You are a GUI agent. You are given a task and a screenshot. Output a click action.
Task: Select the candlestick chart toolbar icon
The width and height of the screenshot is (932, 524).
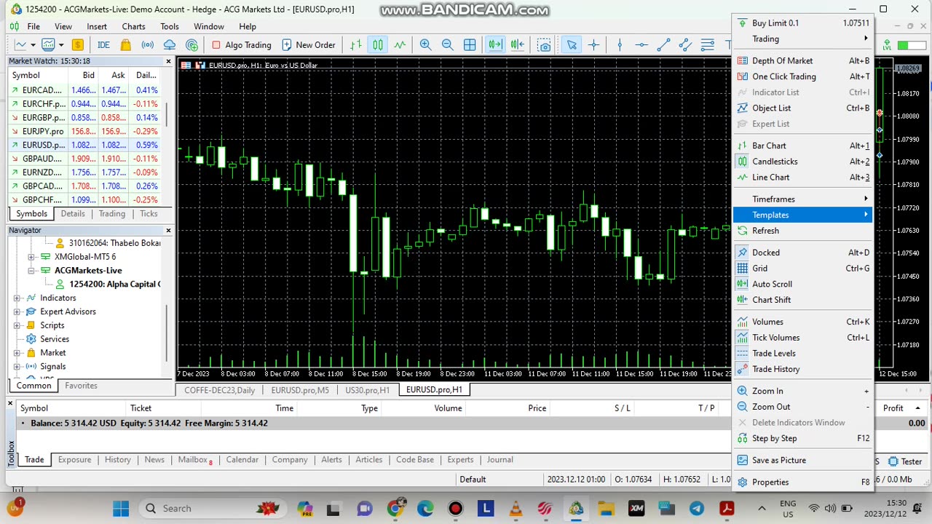tap(378, 44)
